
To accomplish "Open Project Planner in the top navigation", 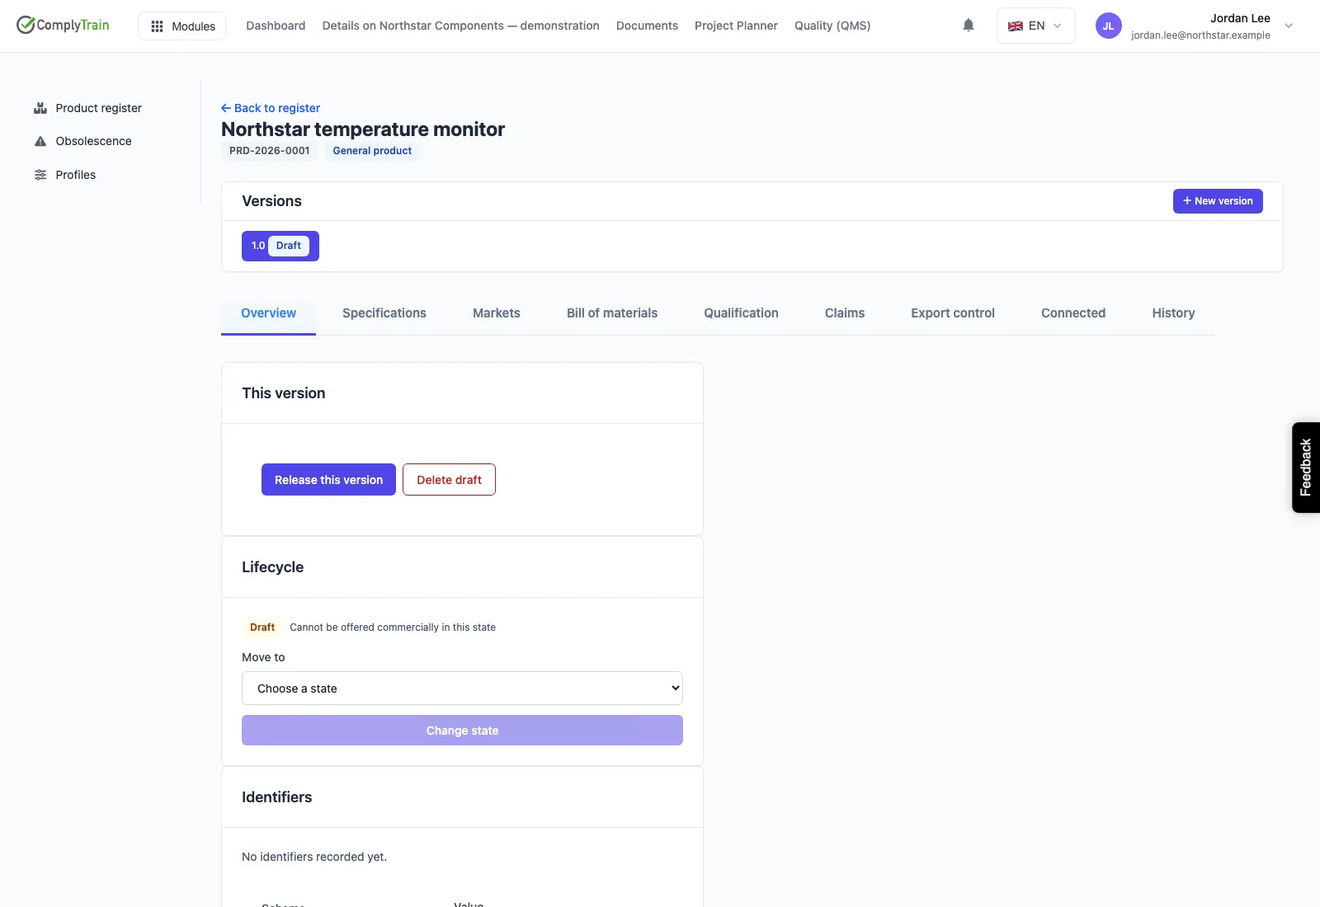I will pos(736,26).
